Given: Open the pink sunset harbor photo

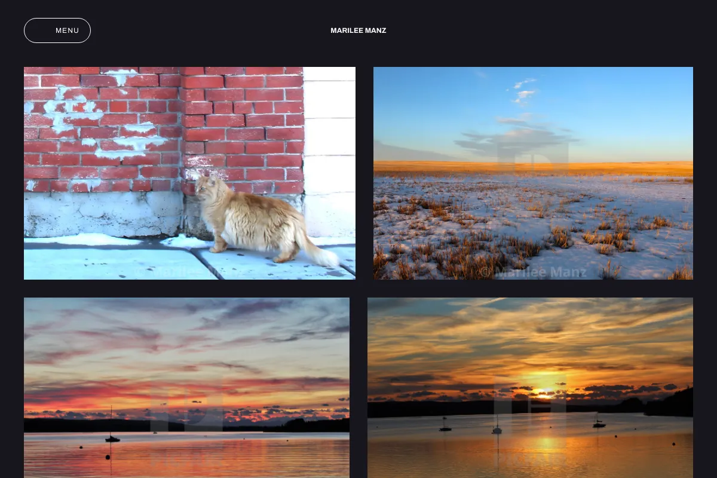Looking at the screenshot, I should [x=186, y=388].
